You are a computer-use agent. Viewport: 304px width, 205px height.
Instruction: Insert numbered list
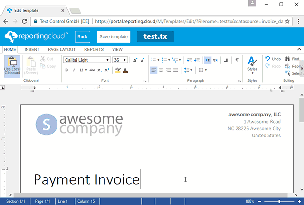point(164,60)
